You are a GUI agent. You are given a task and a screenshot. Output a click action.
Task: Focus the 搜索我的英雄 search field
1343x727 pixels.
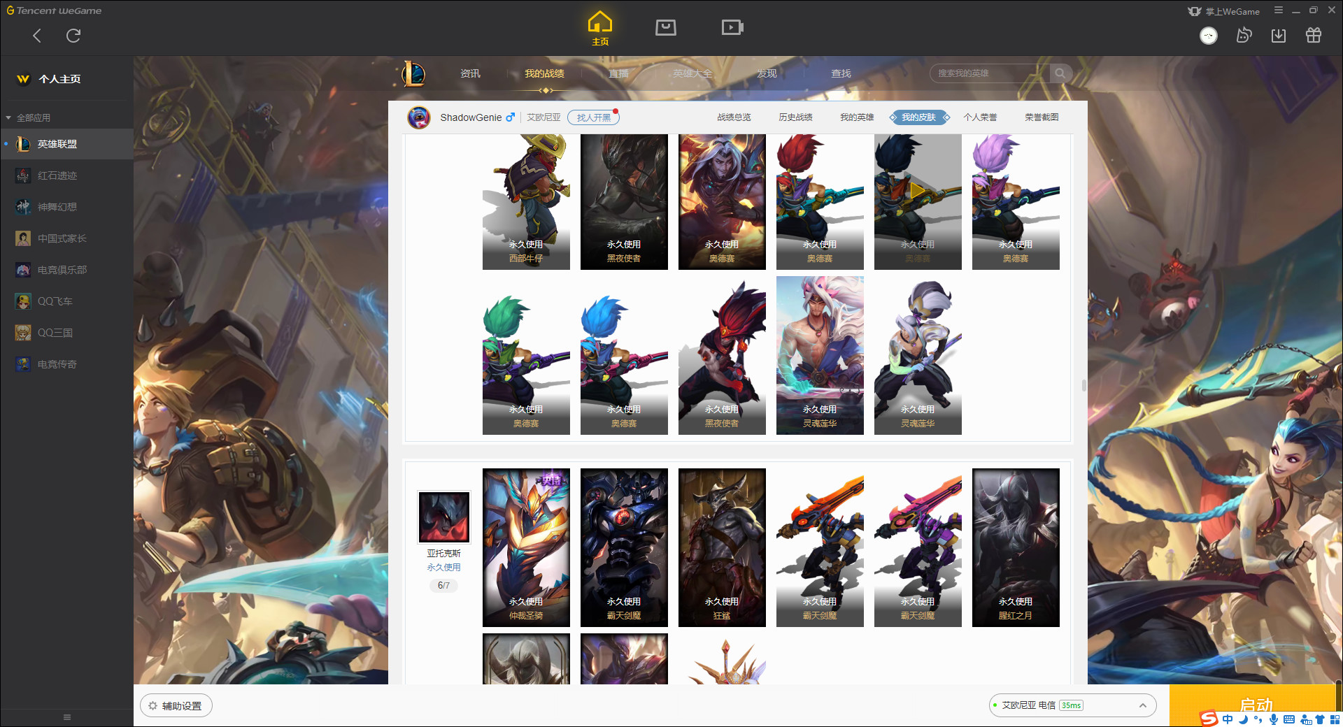990,73
